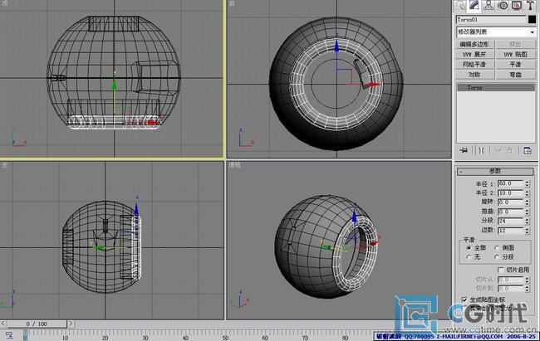540x341 pixels.
Task: Click the blue Z gizmo arrow in front viewport
Action: 336,45
